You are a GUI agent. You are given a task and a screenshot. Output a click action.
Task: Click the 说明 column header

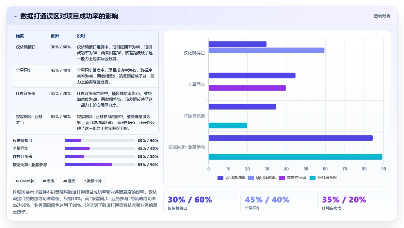pyautogui.click(x=81, y=36)
